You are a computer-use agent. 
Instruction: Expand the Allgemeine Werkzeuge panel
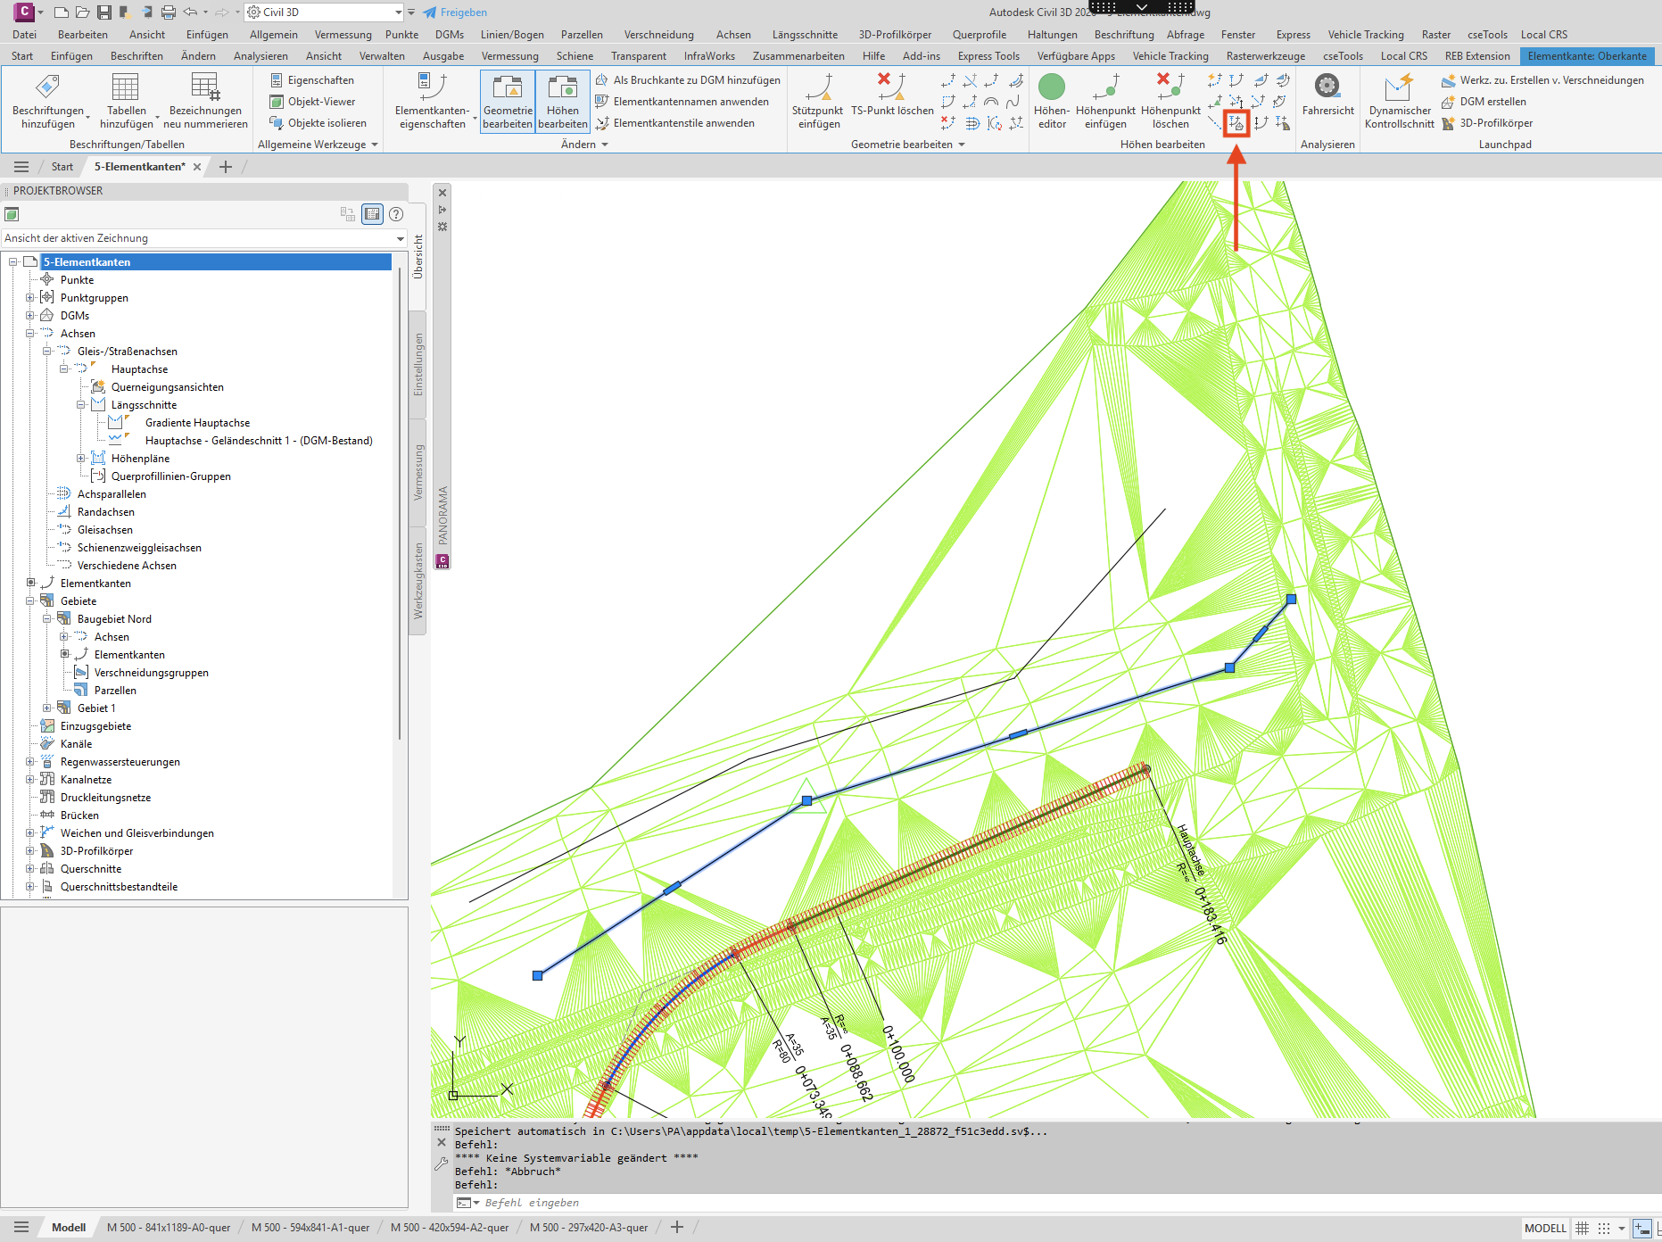318,145
